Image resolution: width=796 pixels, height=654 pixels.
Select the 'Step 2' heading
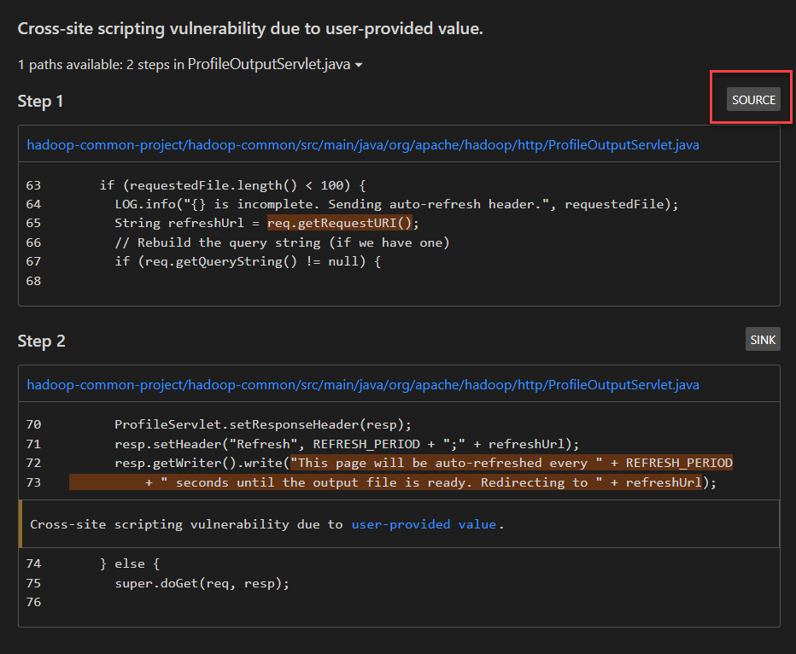[41, 341]
